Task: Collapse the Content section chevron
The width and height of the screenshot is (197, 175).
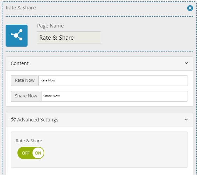Action: click(186, 63)
